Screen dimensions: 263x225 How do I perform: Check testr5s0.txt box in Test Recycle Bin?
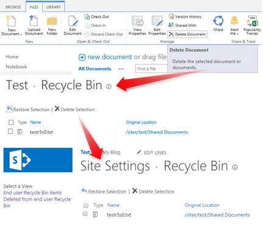click(x=10, y=131)
